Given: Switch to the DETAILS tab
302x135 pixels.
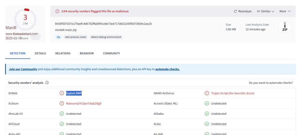Looking at the screenshot, I should pos(40,53).
